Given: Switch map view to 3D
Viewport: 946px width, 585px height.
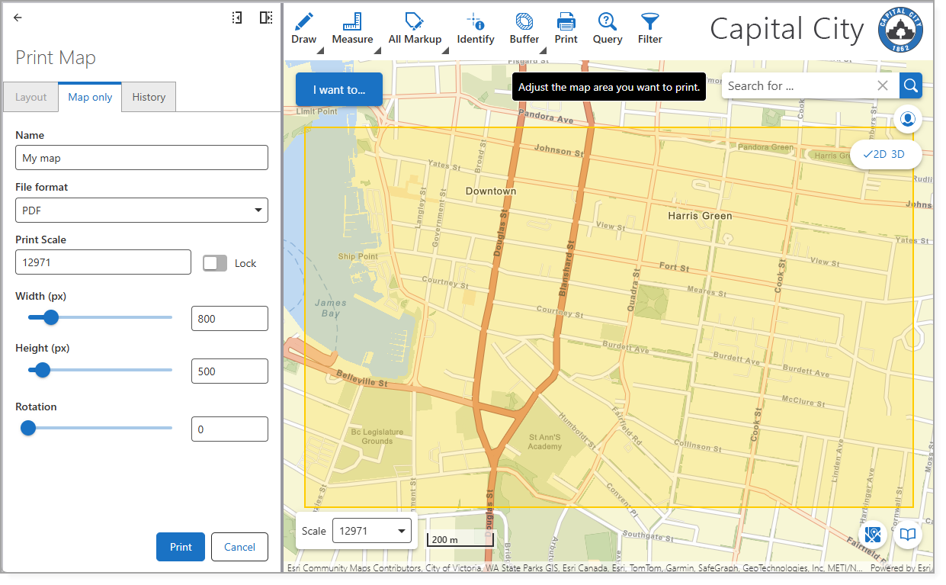Looking at the screenshot, I should [x=898, y=154].
